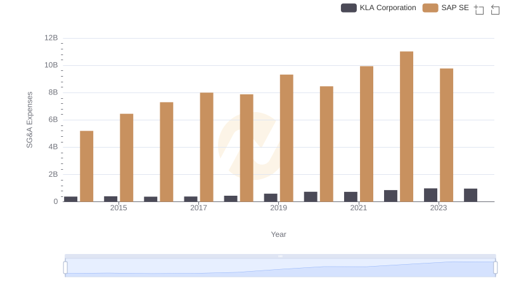
Task: Click the SAP SE bar for 2019
Action: click(x=286, y=138)
